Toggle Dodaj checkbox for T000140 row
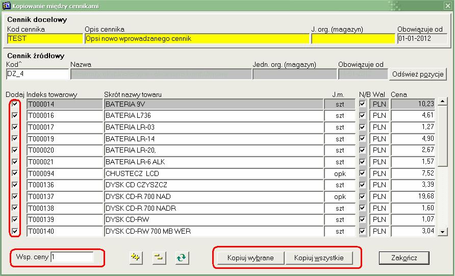455x276 pixels. 15,231
